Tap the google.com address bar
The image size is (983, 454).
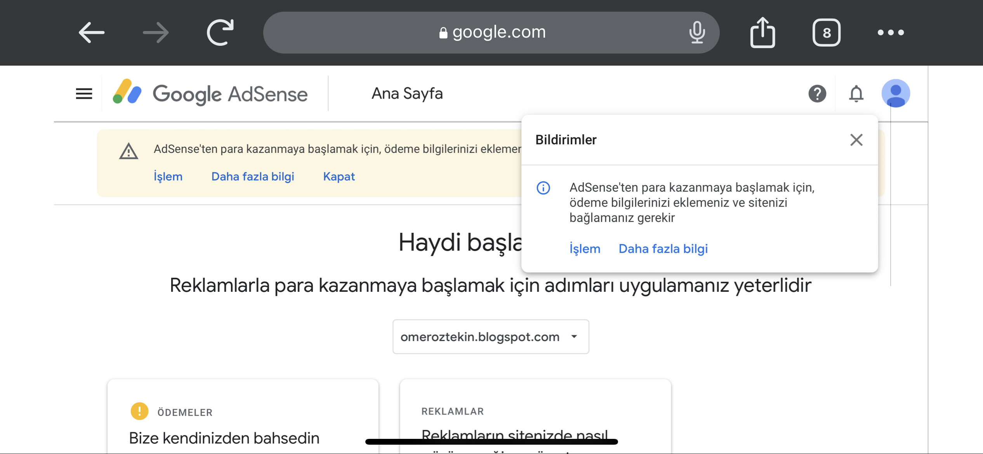[x=491, y=33]
